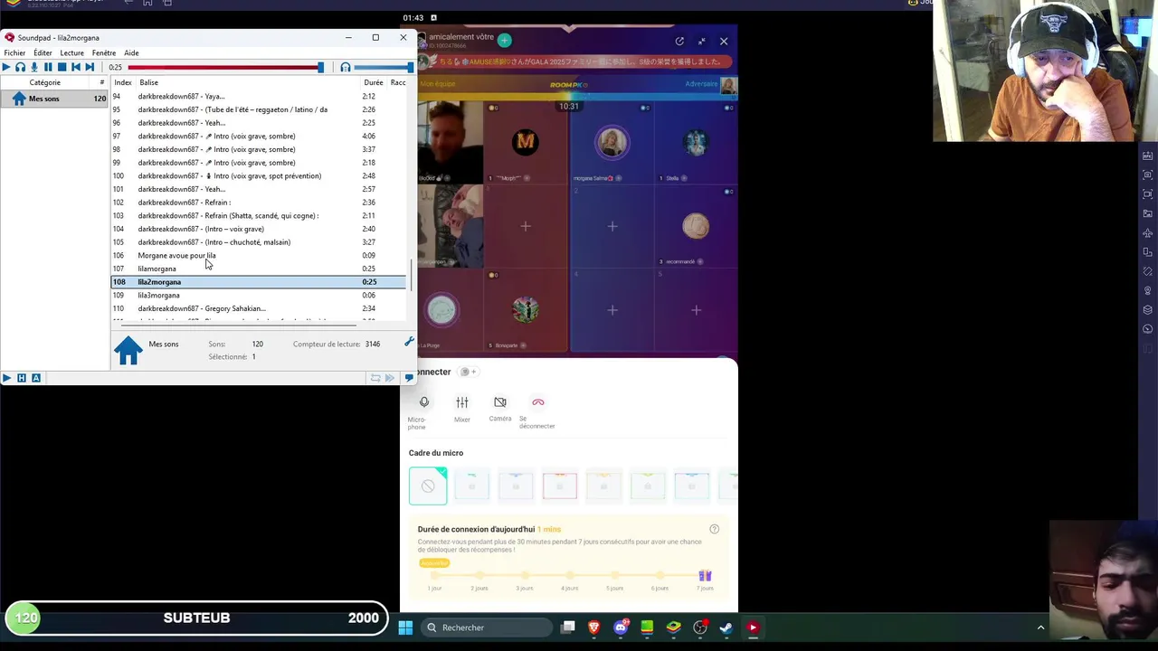Click the Stella seat avatar

(696, 142)
